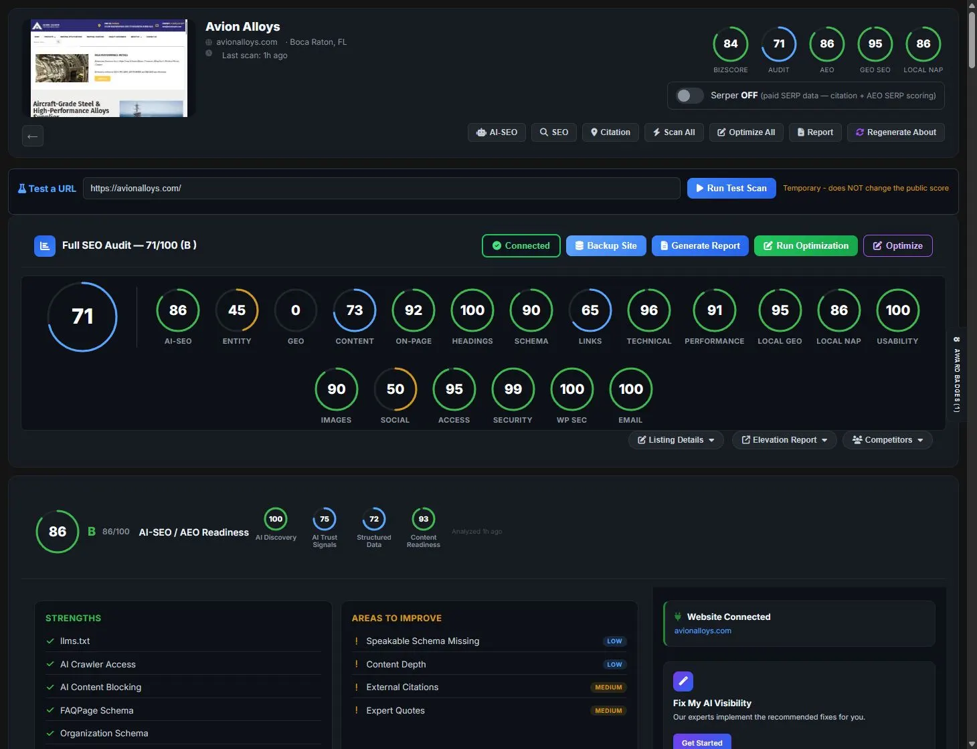977x749 pixels.
Task: Click the Run Test Scan button
Action: pos(731,189)
